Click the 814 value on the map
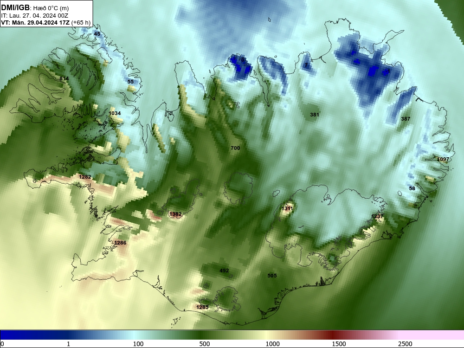Screen dimensions: 464x348 64,78
